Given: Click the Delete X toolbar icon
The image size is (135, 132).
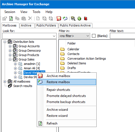Looking at the screenshot, I should point(30,19).
